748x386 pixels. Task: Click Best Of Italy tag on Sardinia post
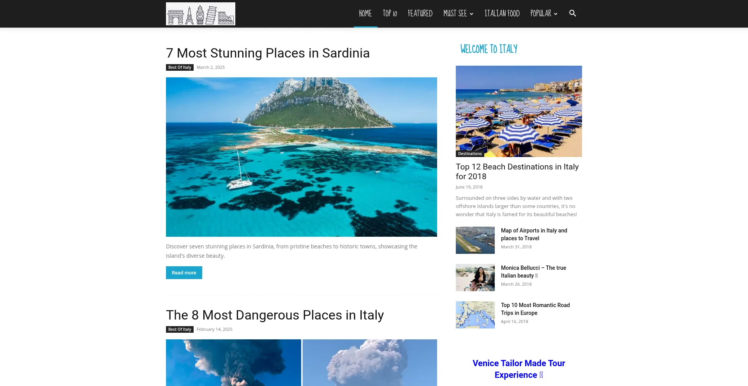(180, 67)
